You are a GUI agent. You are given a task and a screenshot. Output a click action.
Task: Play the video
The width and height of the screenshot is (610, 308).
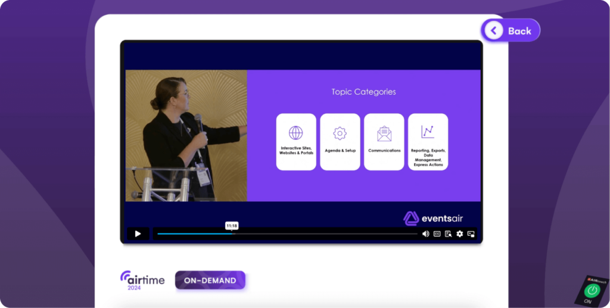point(138,234)
